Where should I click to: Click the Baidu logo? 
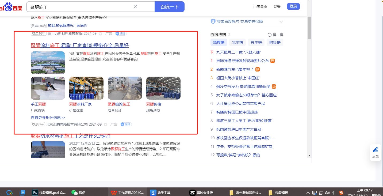pos(11,7)
